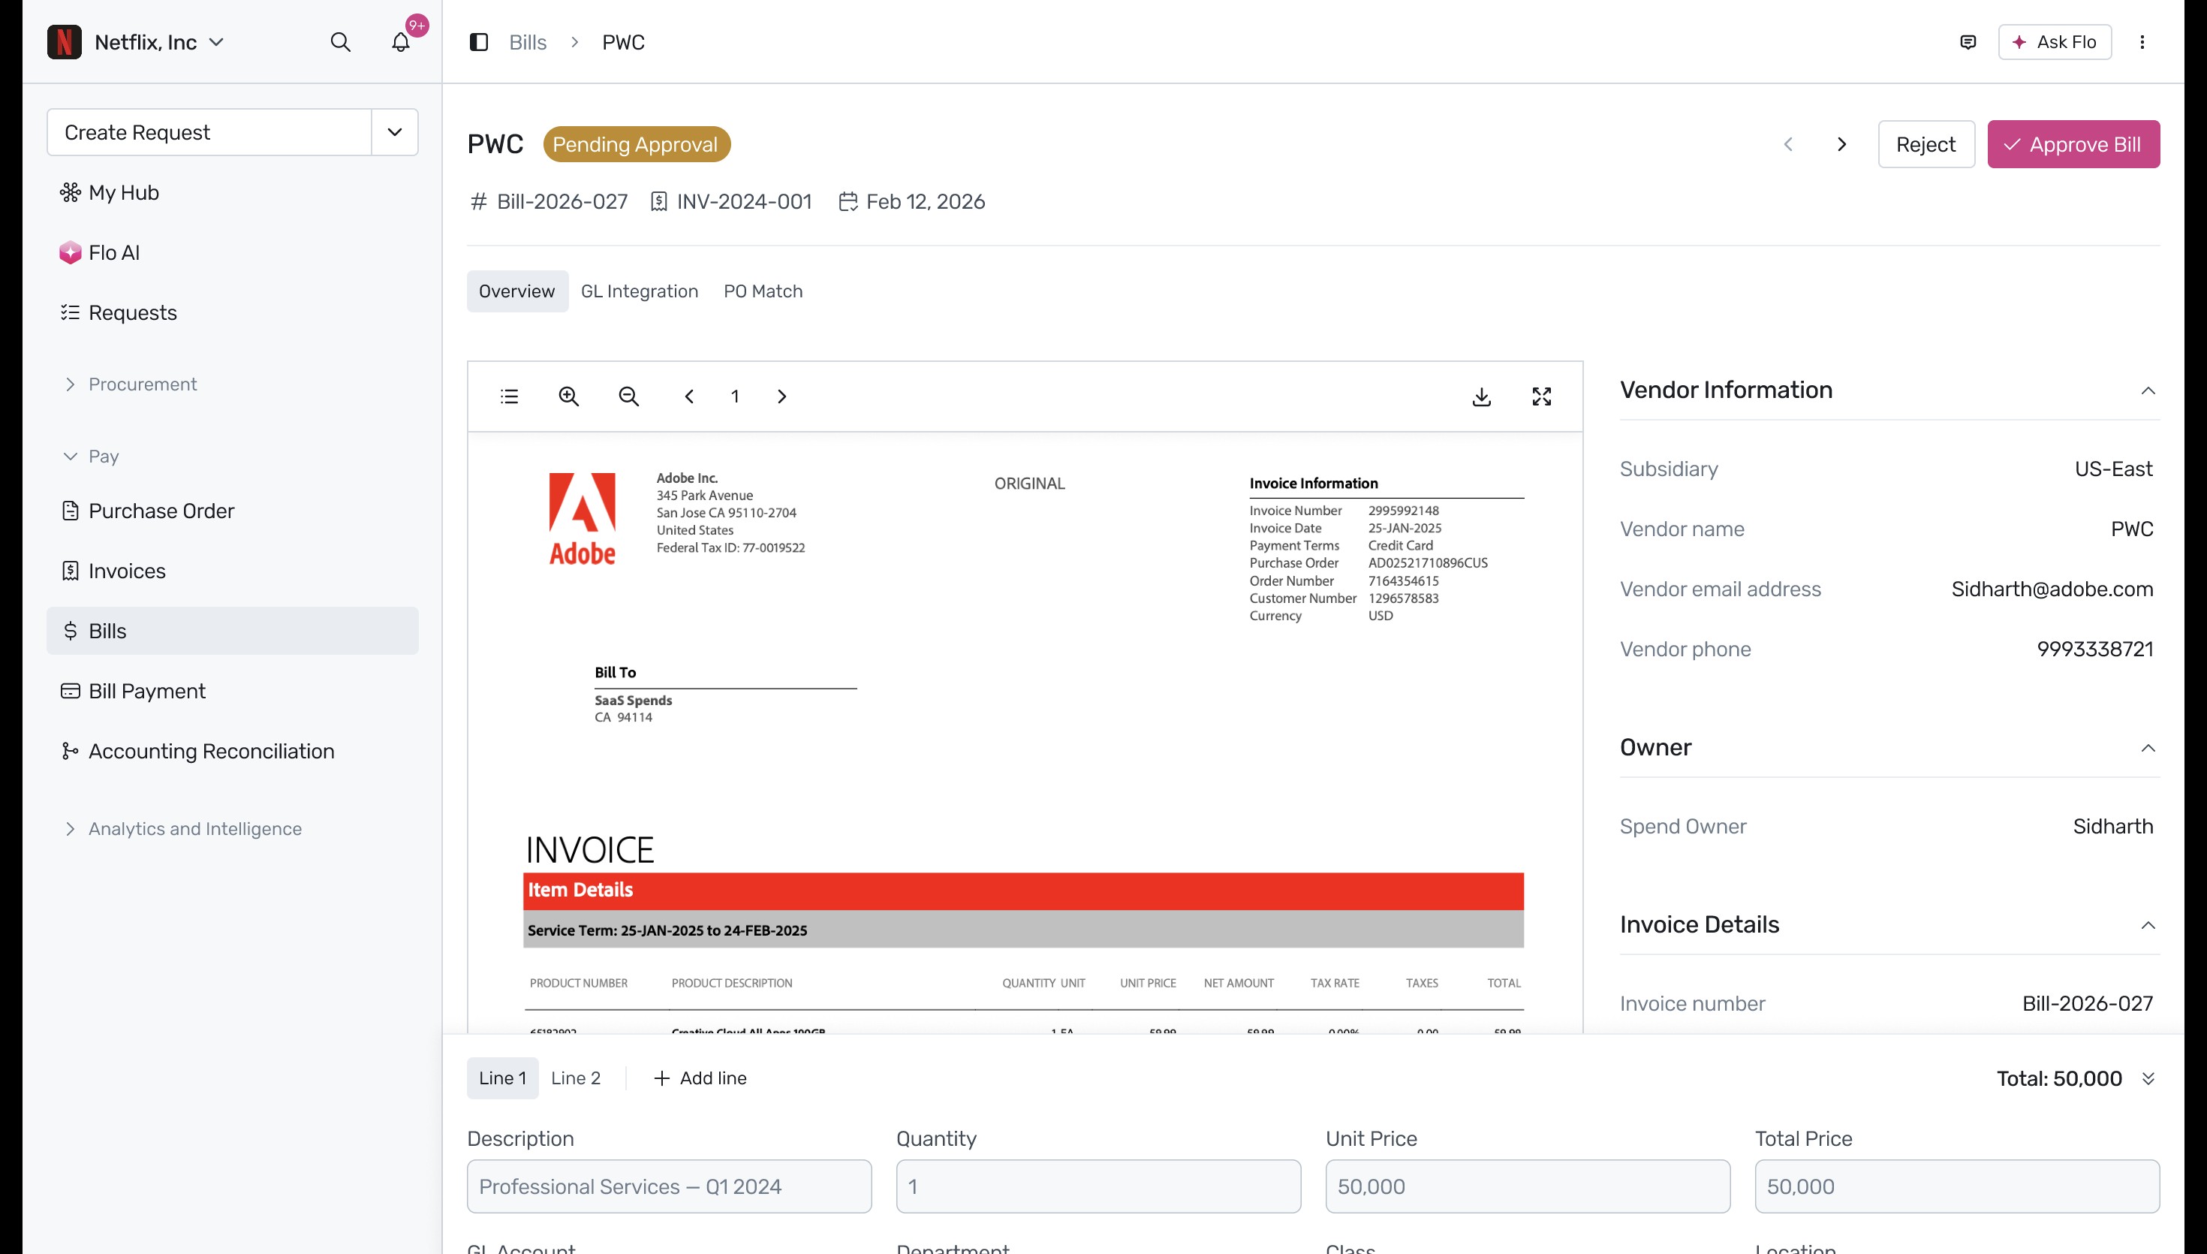Image resolution: width=2207 pixels, height=1254 pixels.
Task: Expand invoice viewer to fullscreen
Action: pos(1542,396)
